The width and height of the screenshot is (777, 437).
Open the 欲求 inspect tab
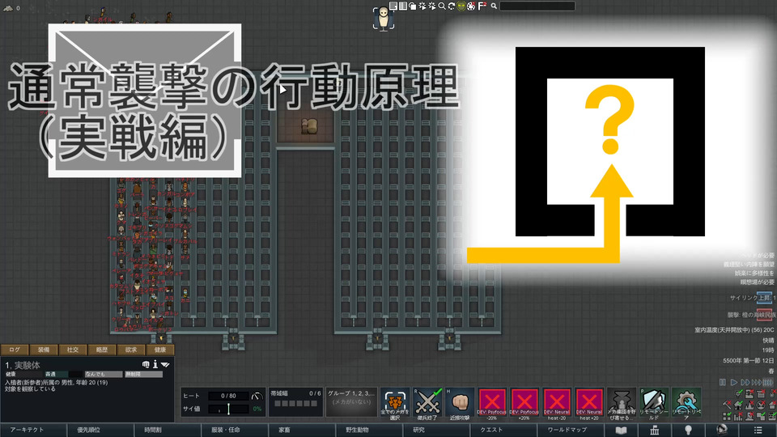pyautogui.click(x=131, y=350)
